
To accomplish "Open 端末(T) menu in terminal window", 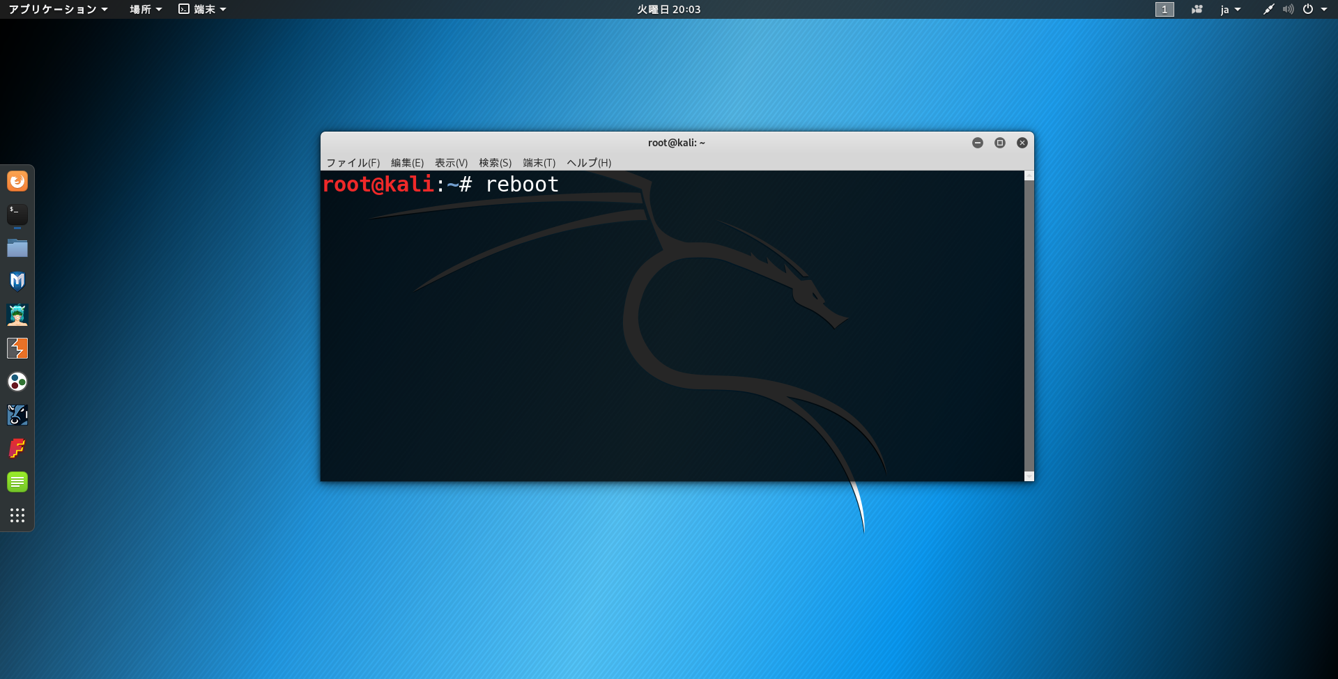I will (x=539, y=162).
